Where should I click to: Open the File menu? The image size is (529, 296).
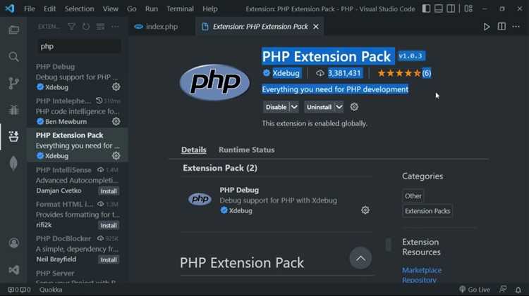30,8
